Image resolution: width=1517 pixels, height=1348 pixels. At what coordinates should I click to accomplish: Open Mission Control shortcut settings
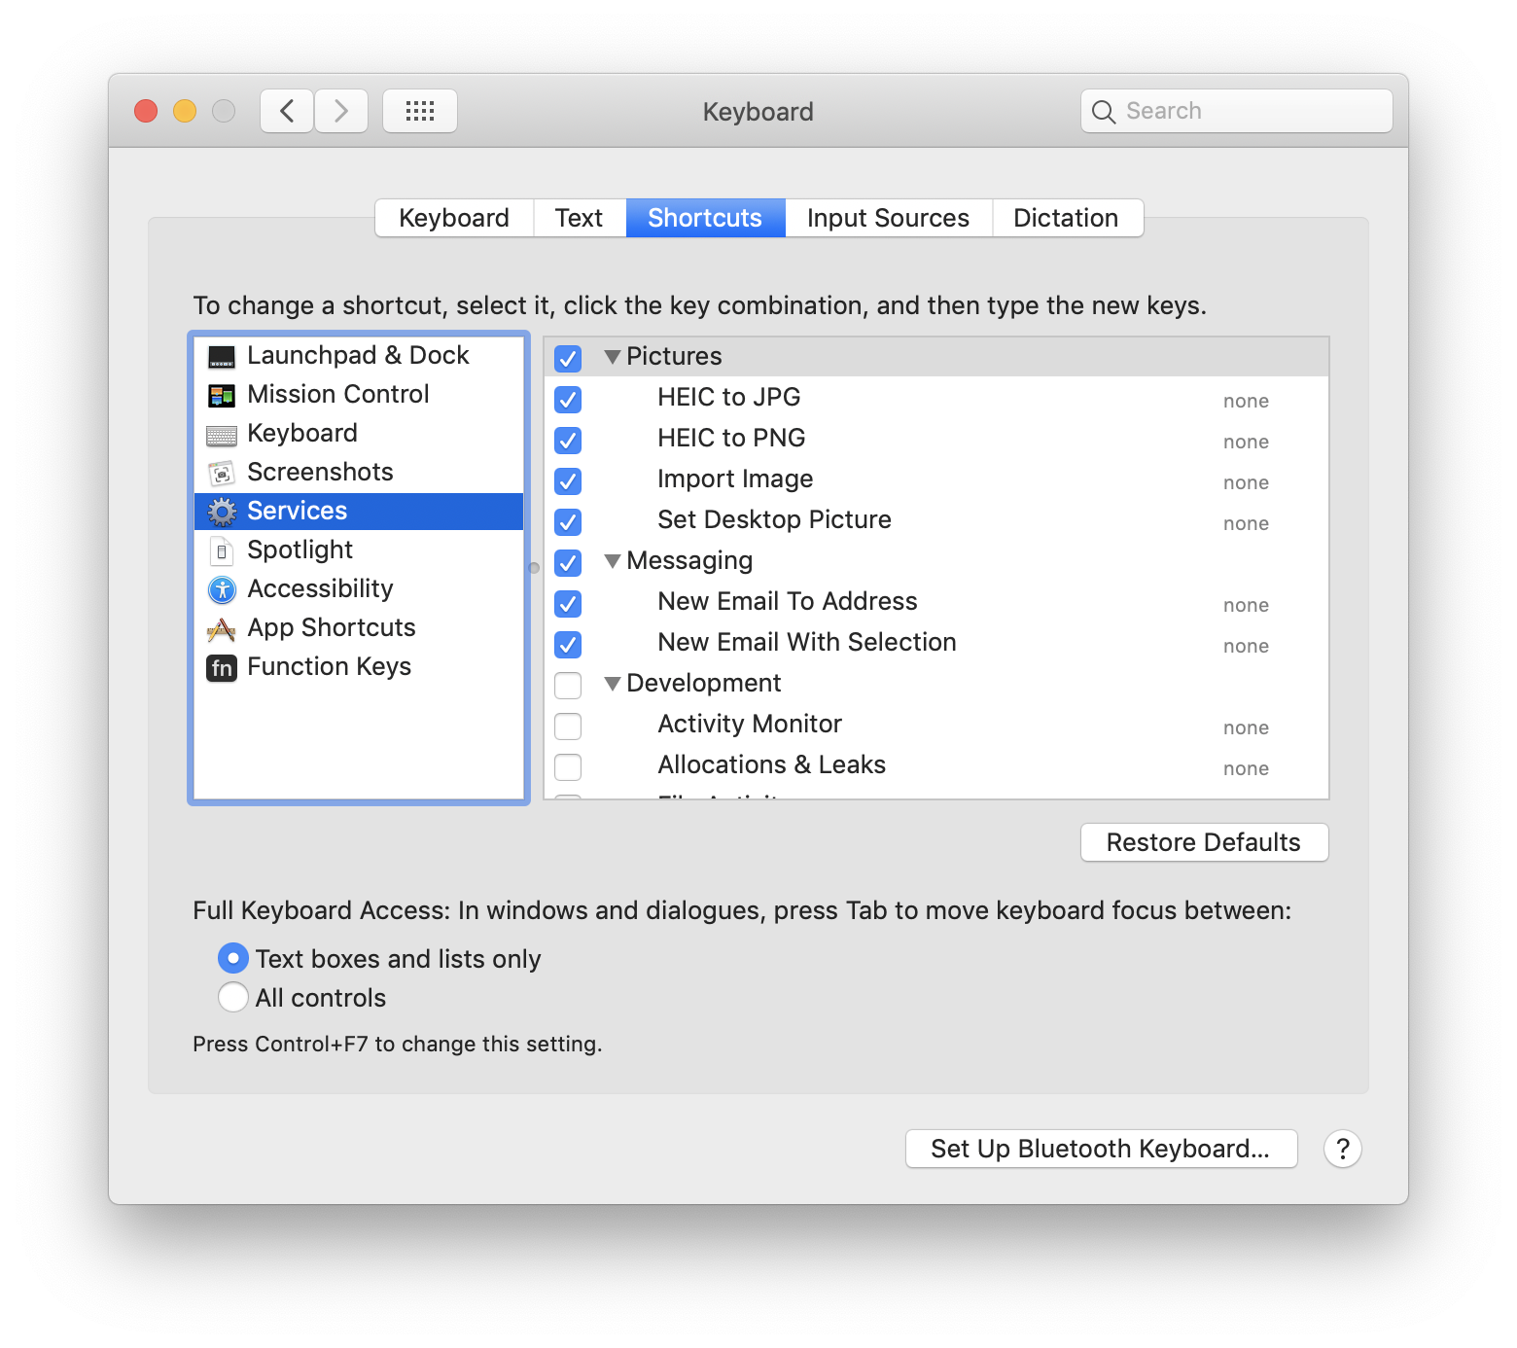[x=222, y=394]
